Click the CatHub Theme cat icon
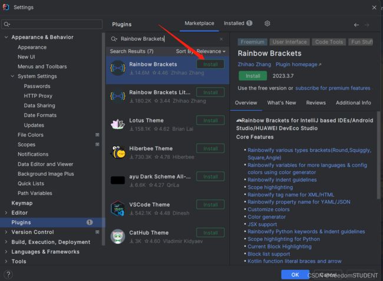This screenshot has height=281, width=383. pos(118,236)
